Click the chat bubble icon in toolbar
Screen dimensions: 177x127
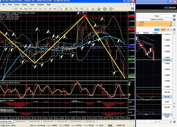(x=133, y=9)
